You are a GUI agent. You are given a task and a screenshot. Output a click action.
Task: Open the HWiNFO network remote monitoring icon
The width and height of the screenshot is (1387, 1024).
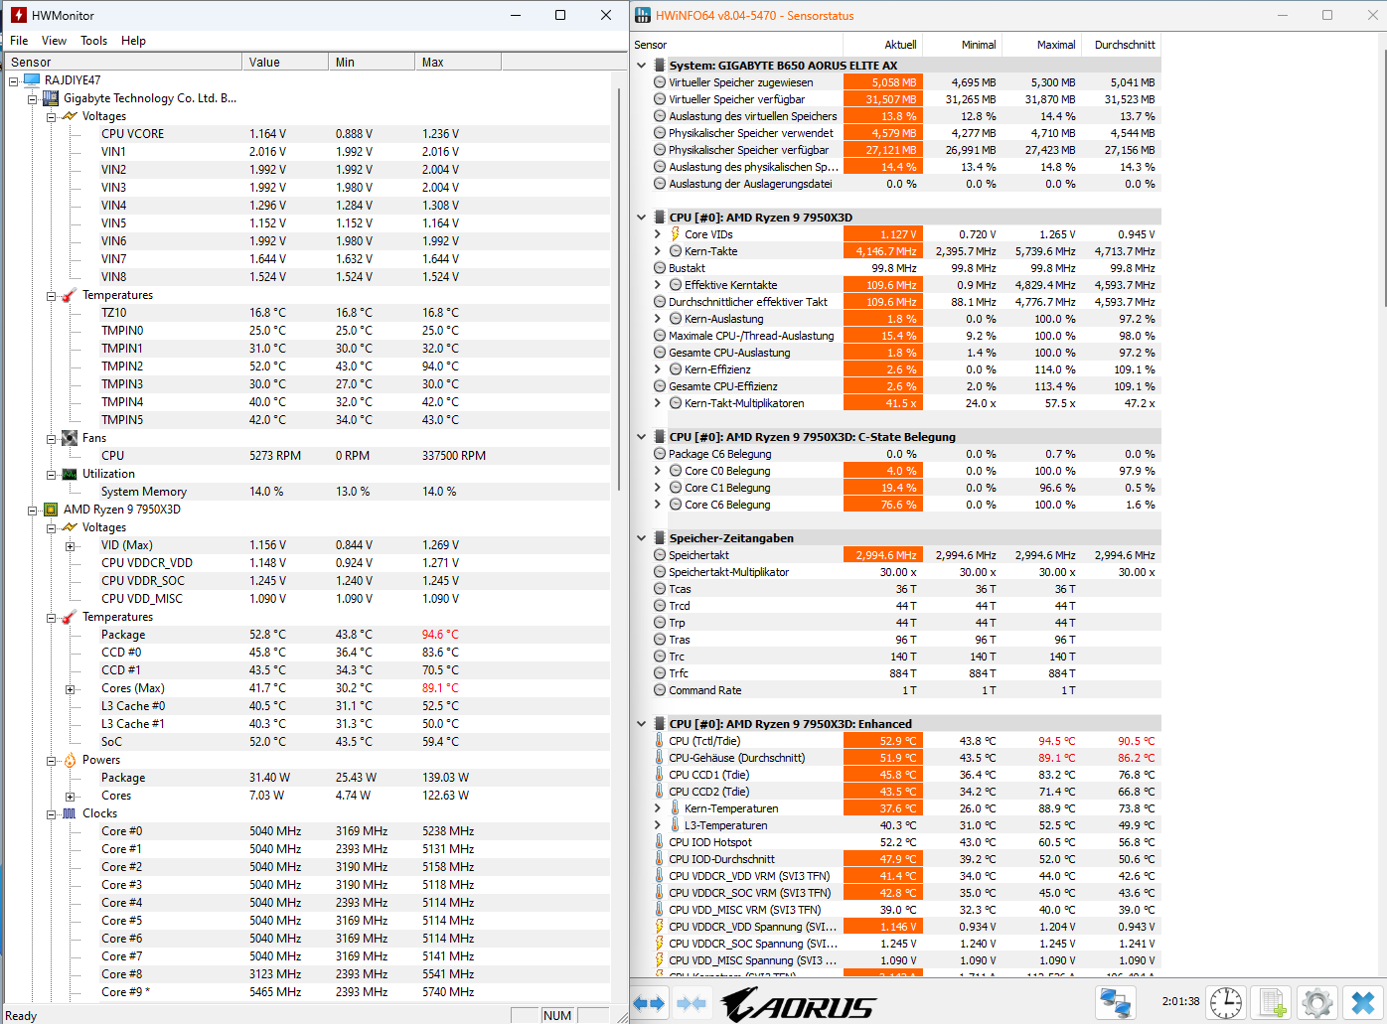(x=1115, y=1003)
